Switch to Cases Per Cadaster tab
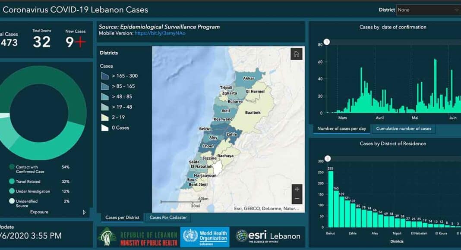461x250 pixels. [x=168, y=218]
